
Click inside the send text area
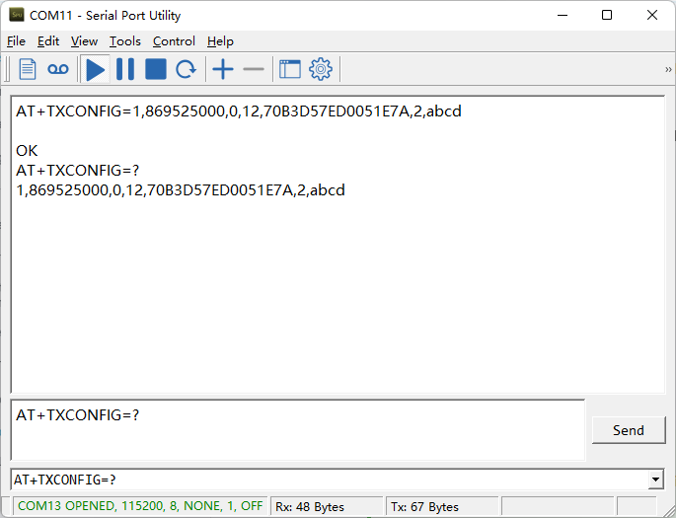pos(297,430)
